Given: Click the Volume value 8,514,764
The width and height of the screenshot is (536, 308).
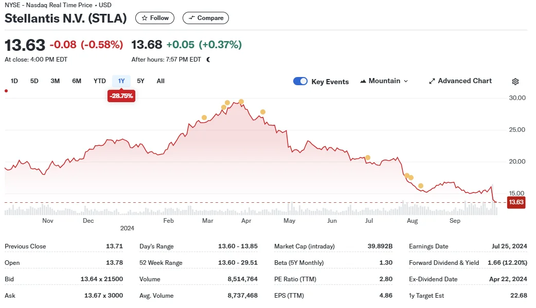Looking at the screenshot, I should tap(243, 279).
